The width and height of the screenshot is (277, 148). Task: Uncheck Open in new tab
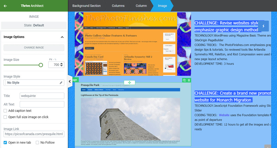tap(5, 143)
